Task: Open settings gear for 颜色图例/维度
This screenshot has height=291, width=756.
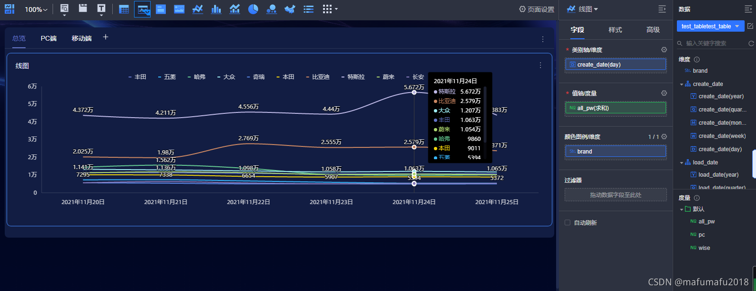Action: 664,137
